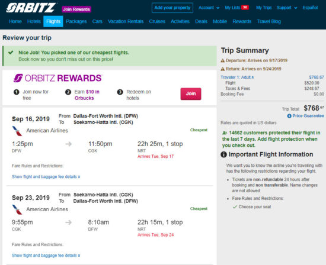This screenshot has height=265, width=326.
Task: Open the Account dropdown menu
Action: click(209, 8)
